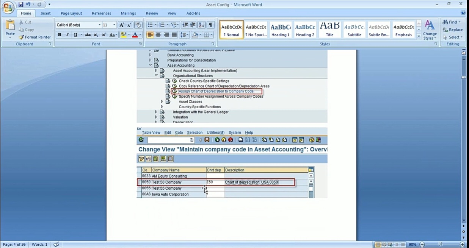
Task: Open the Select dropdown
Action: pyautogui.click(x=452, y=37)
